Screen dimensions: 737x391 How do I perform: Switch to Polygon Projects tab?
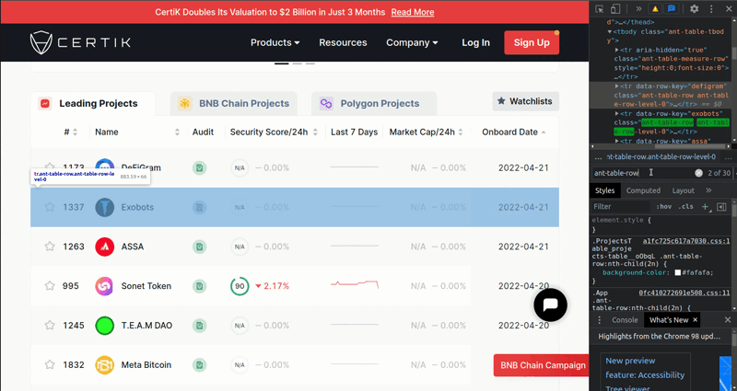374,104
